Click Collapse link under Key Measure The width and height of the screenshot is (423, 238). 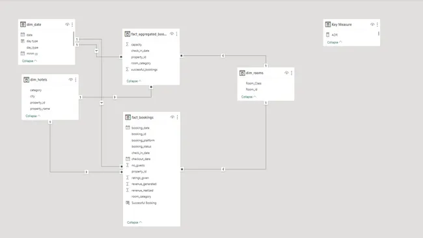tap(334, 42)
